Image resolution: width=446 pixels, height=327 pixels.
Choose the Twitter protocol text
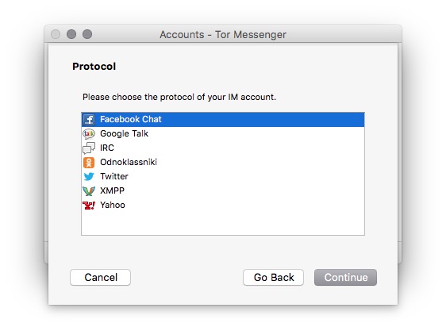pyautogui.click(x=114, y=176)
